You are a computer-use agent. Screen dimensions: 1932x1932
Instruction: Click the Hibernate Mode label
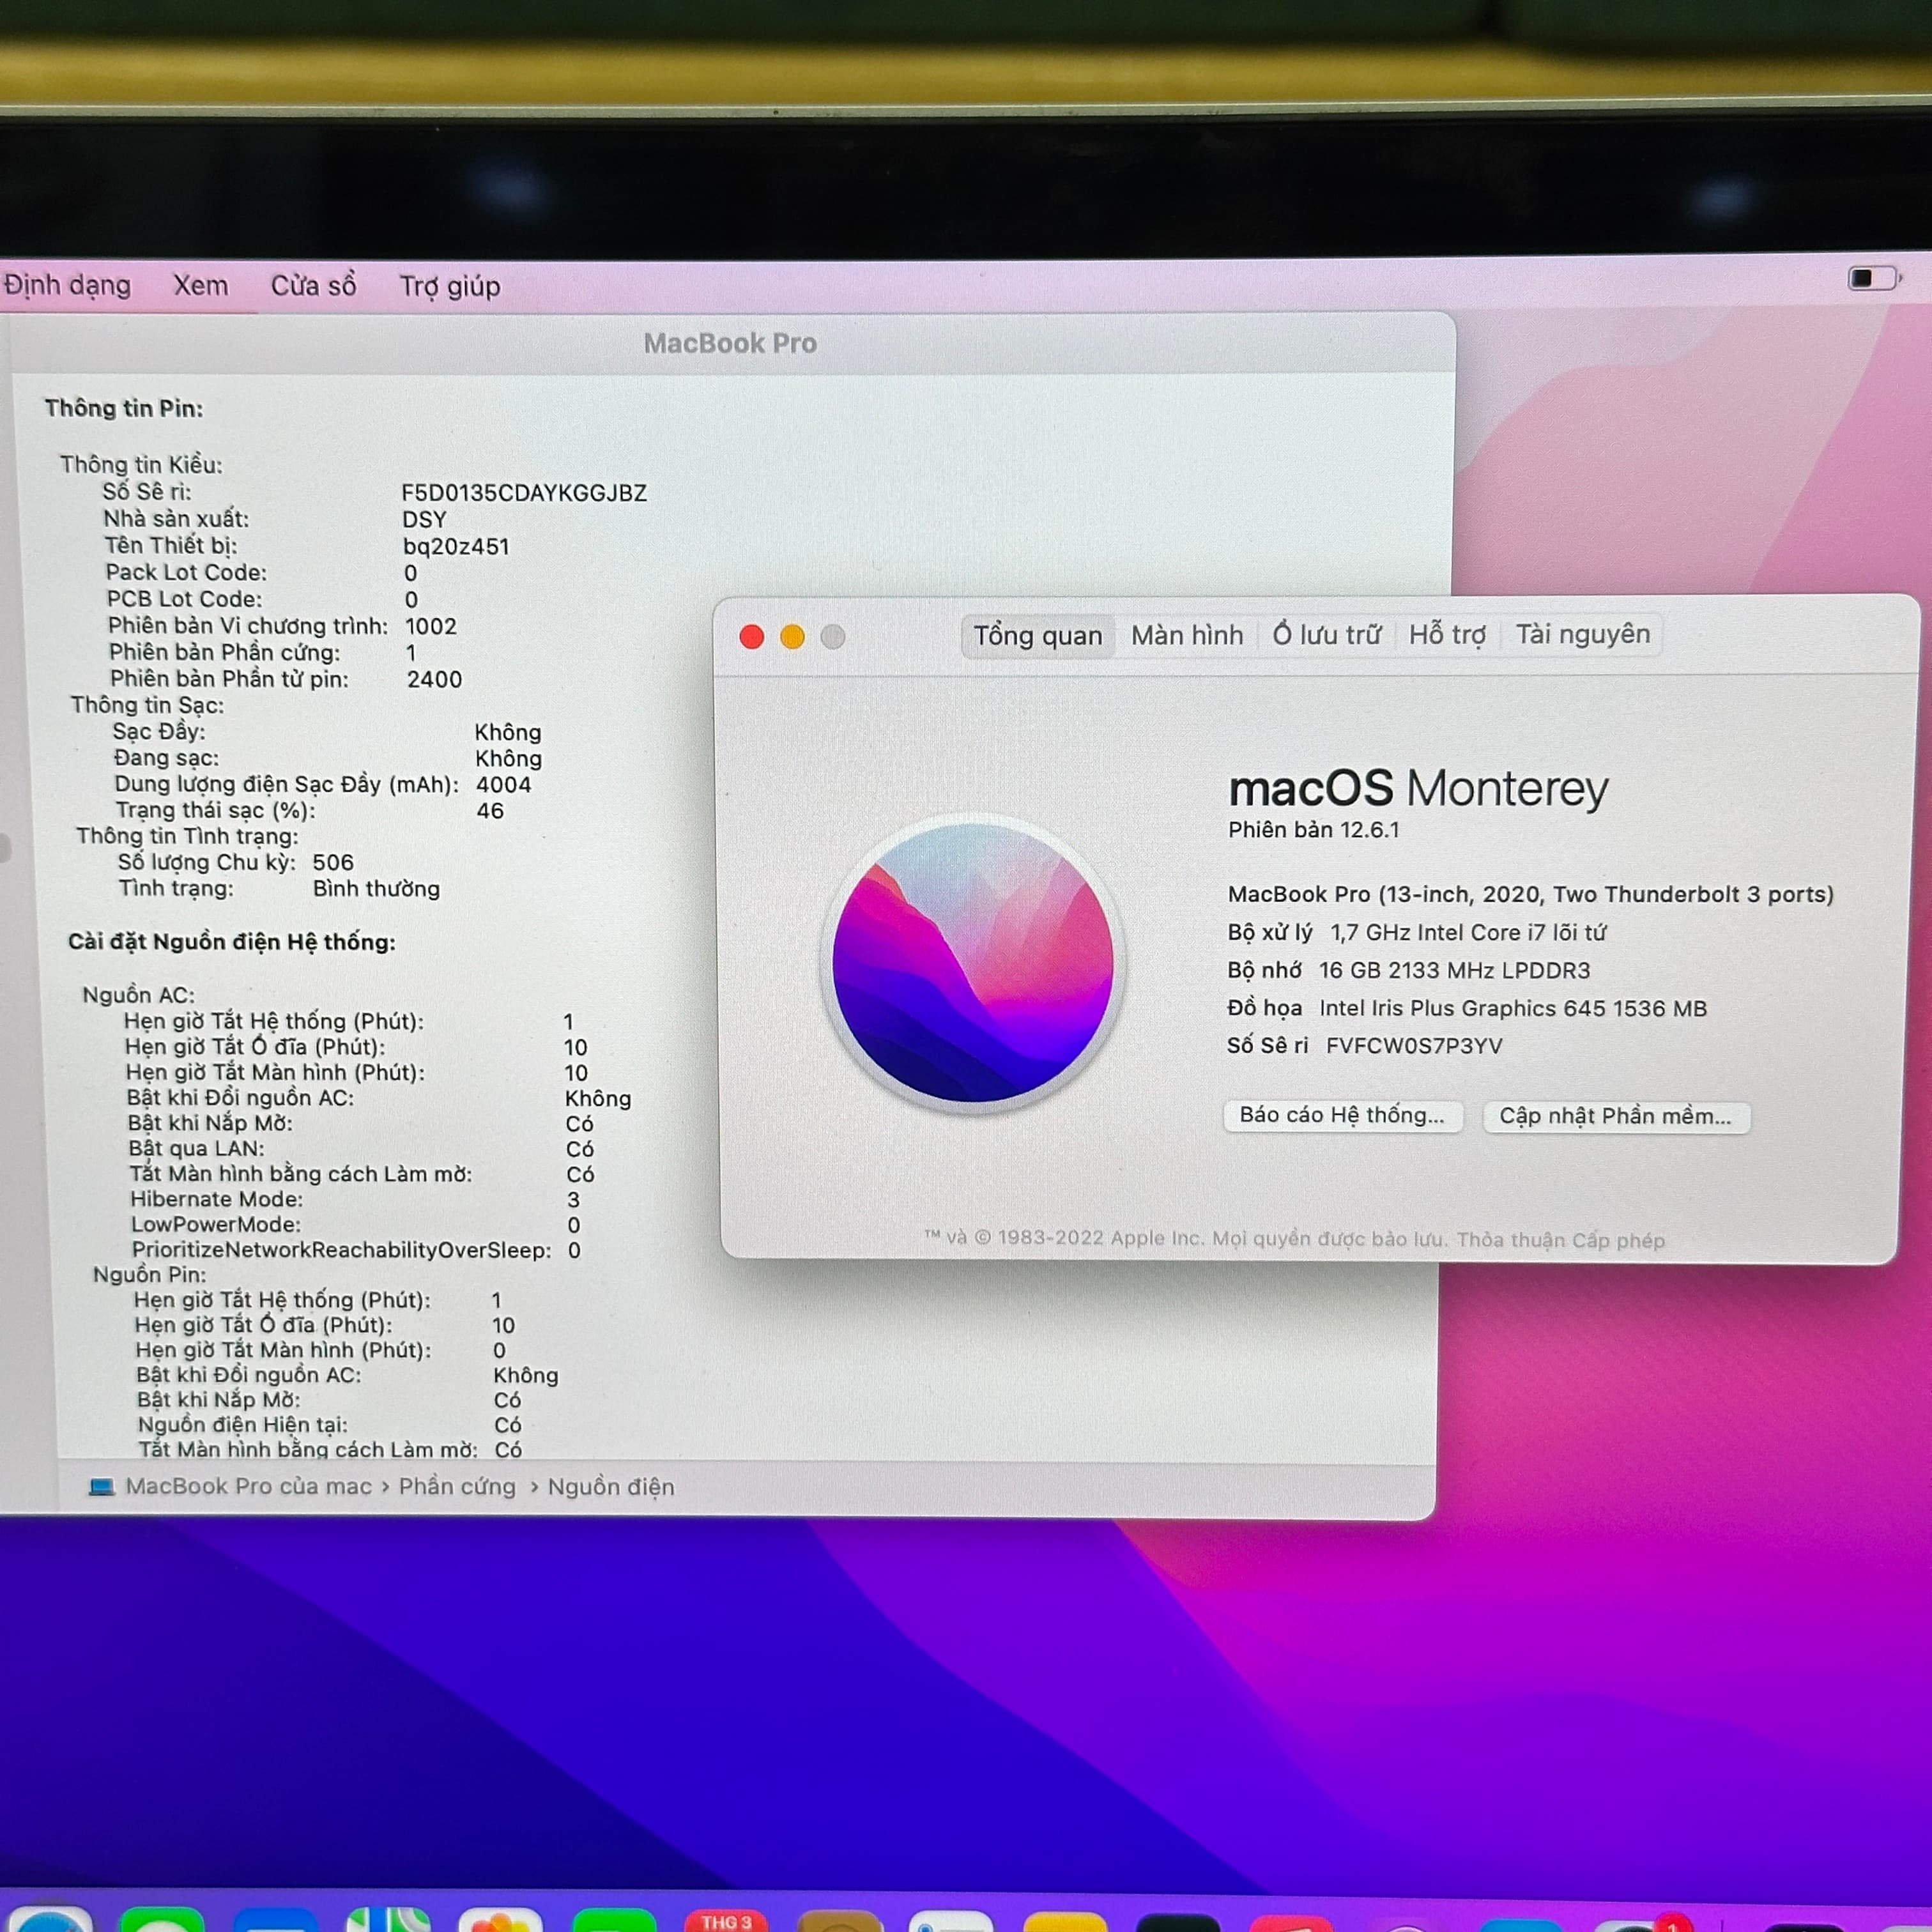click(x=217, y=1199)
